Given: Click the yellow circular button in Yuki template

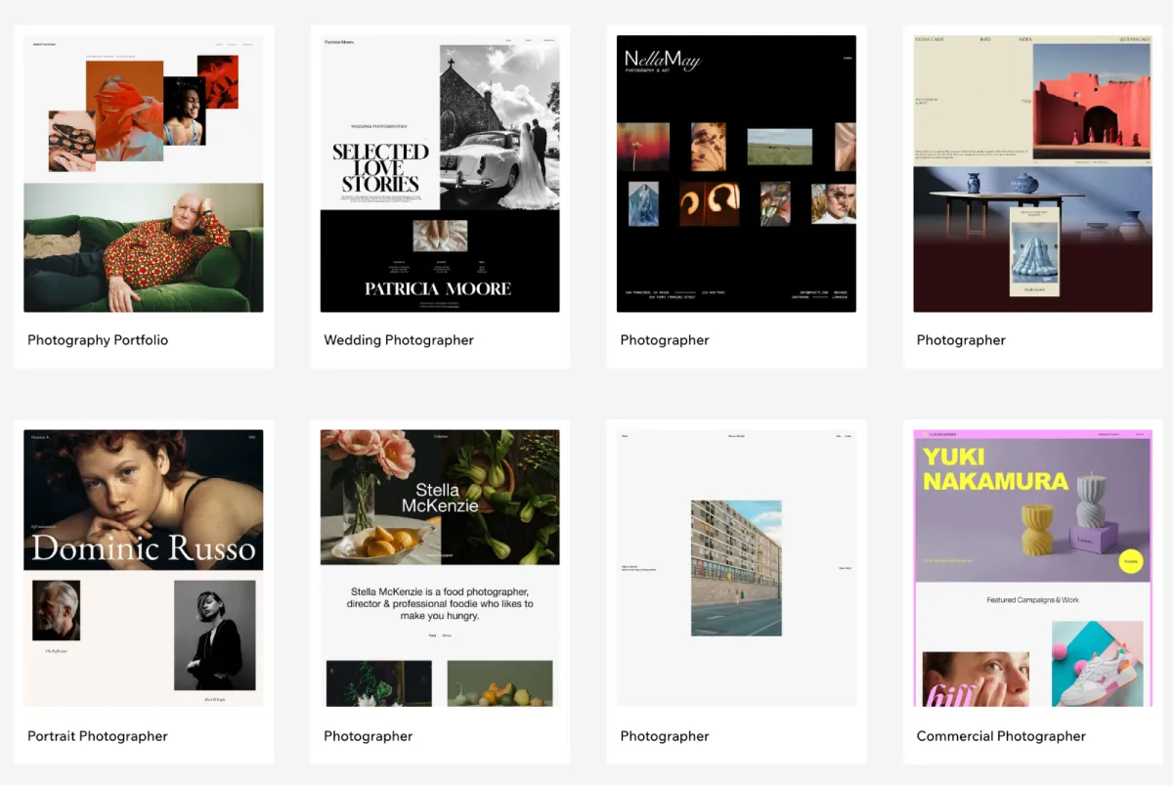Looking at the screenshot, I should [x=1131, y=562].
